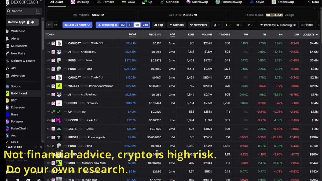Screen dimensions: 322x181
Task: Collapse the Watchlist panel chevrons
Action: (41, 147)
